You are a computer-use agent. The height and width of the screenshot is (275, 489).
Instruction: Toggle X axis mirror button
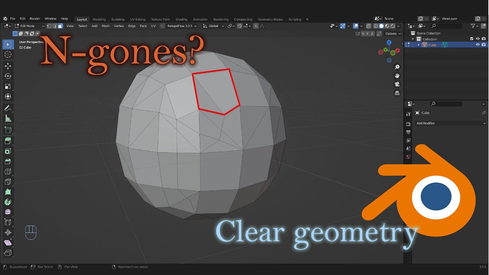pos(363,34)
